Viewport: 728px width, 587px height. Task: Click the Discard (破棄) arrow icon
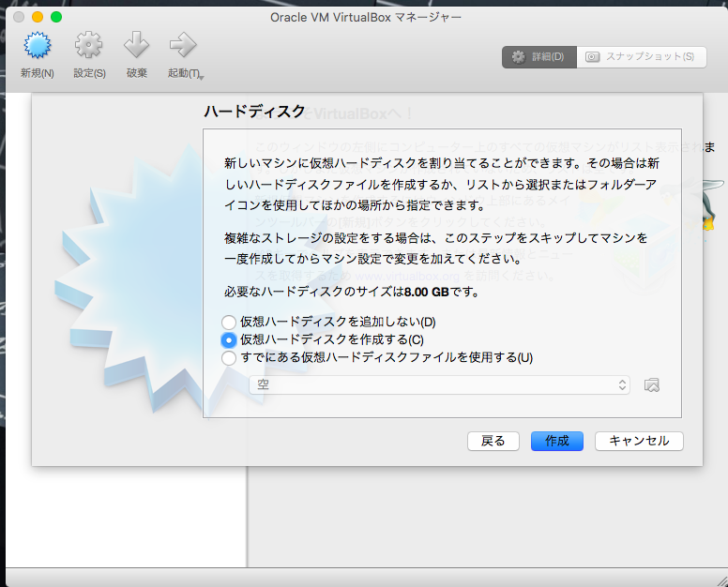(x=137, y=45)
